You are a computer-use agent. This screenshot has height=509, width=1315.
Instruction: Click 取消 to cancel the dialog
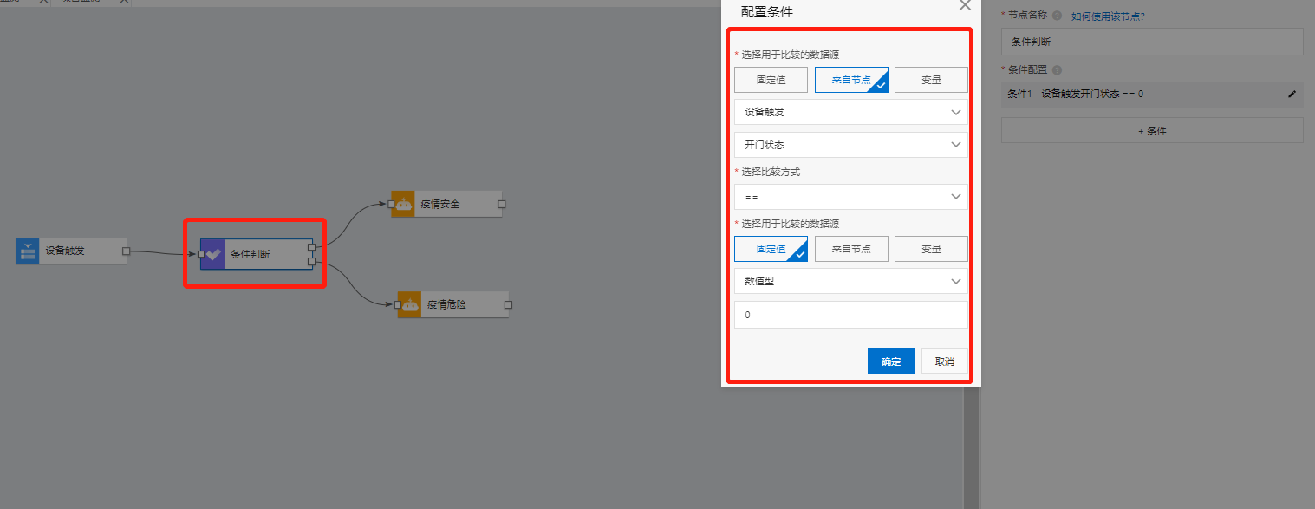tap(944, 361)
